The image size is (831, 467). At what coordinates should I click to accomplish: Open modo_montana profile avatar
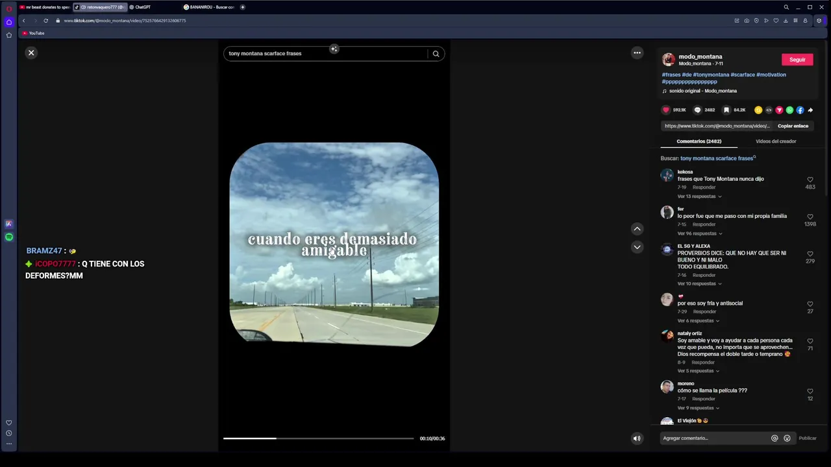[668, 60]
